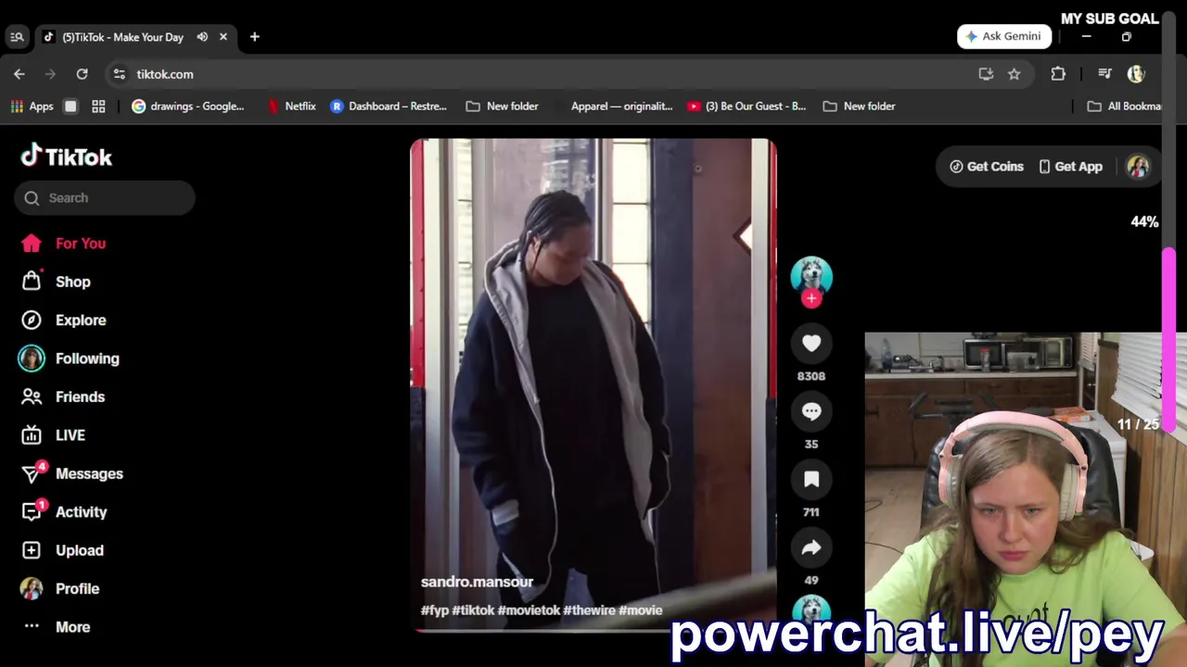Open the grid icon bookmark beside Apps

coord(98,107)
